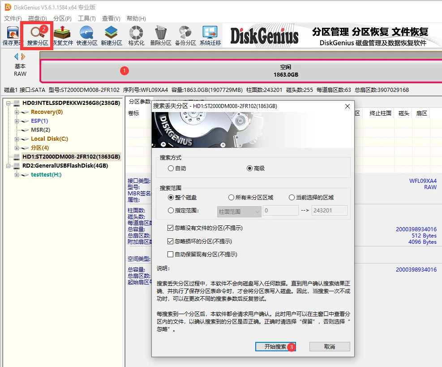Image resolution: width=442 pixels, height=367 pixels.
Task: Toggle 忽略没有文件的分区 checkbox
Action: (x=205, y=228)
